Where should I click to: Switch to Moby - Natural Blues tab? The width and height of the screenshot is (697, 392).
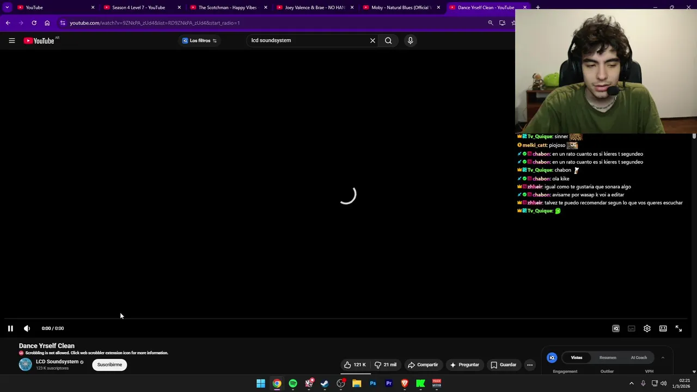click(x=401, y=7)
